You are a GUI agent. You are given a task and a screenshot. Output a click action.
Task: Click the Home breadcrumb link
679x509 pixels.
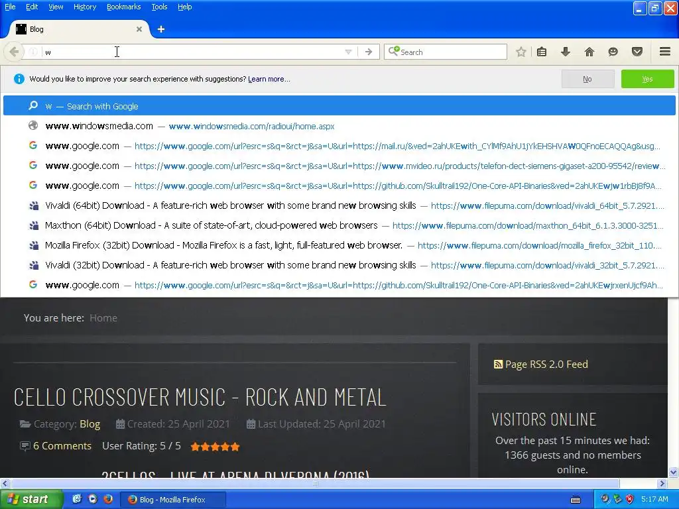tap(103, 318)
